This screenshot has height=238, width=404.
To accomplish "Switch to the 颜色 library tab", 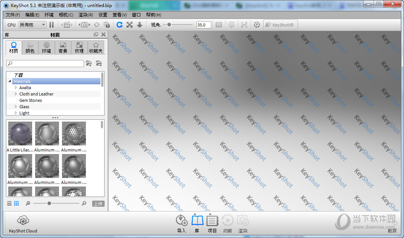I will pos(30,47).
